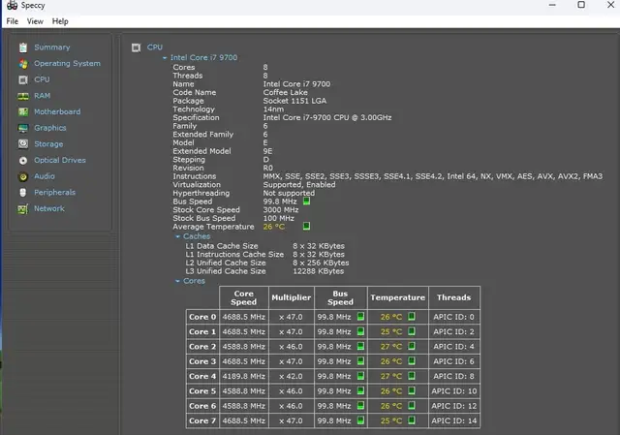620x435 pixels.
Task: Click APIC ID: 14 cell
Action: (x=454, y=420)
